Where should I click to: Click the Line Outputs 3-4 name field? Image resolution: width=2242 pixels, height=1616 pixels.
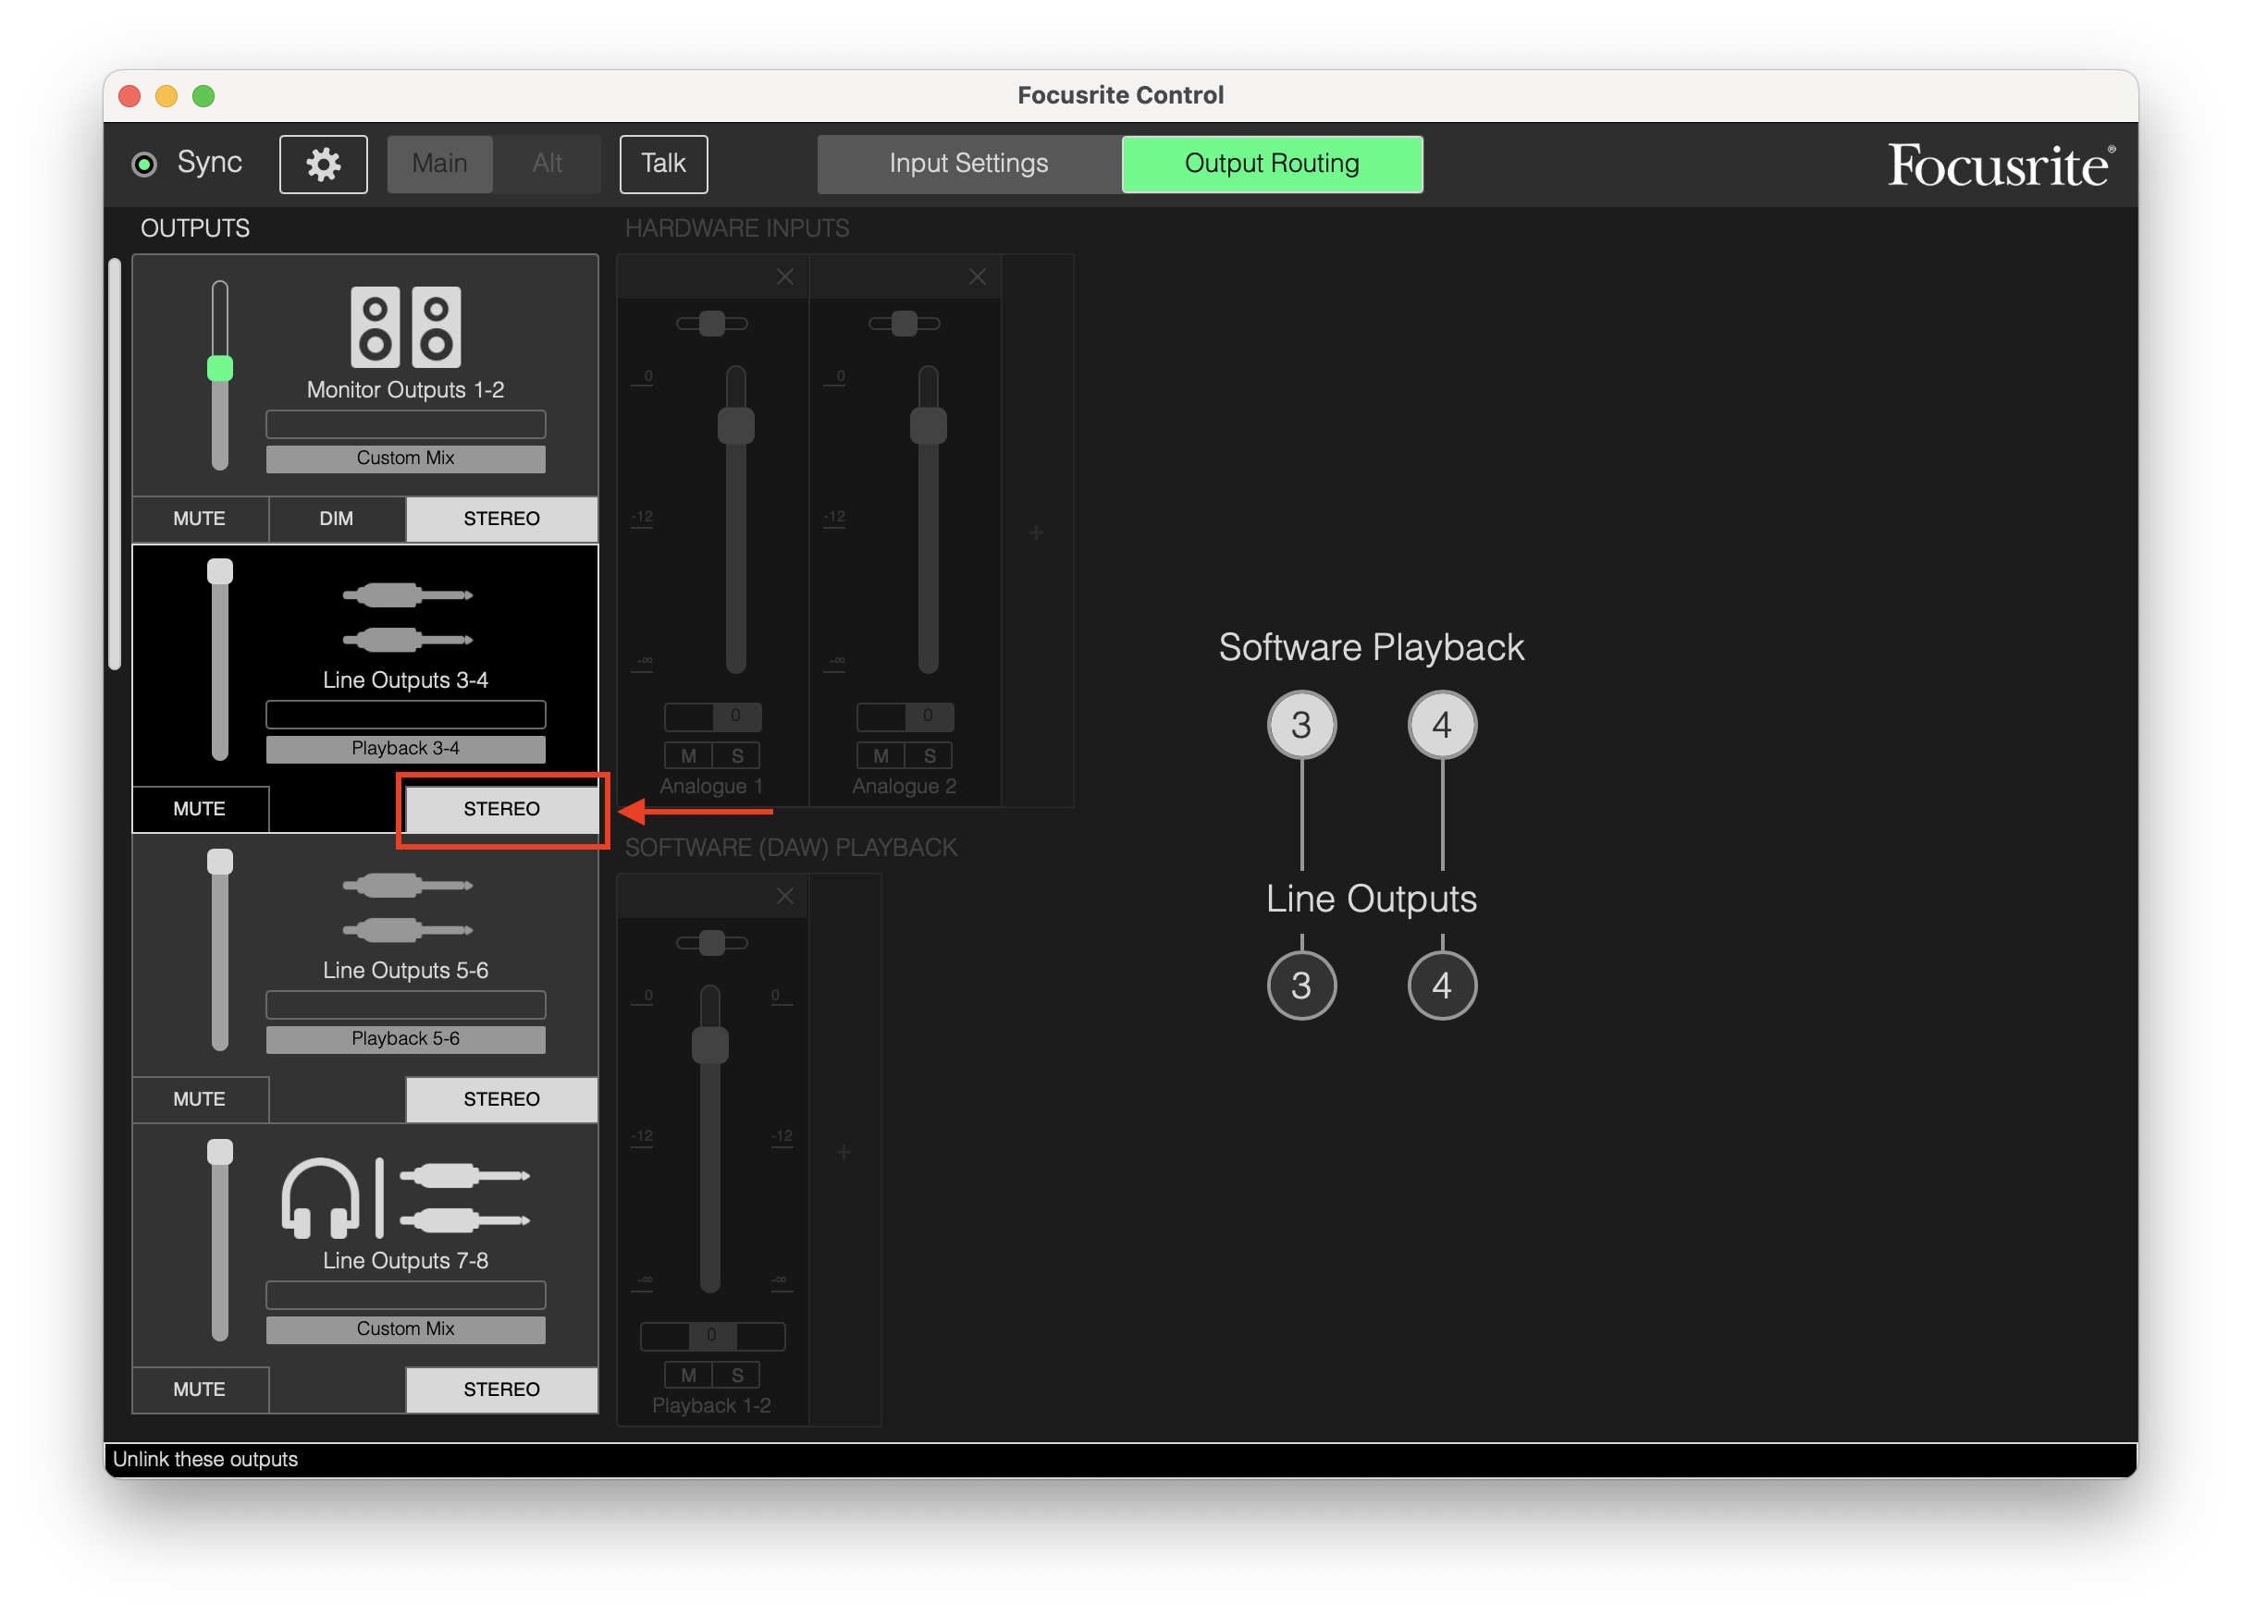[x=405, y=716]
